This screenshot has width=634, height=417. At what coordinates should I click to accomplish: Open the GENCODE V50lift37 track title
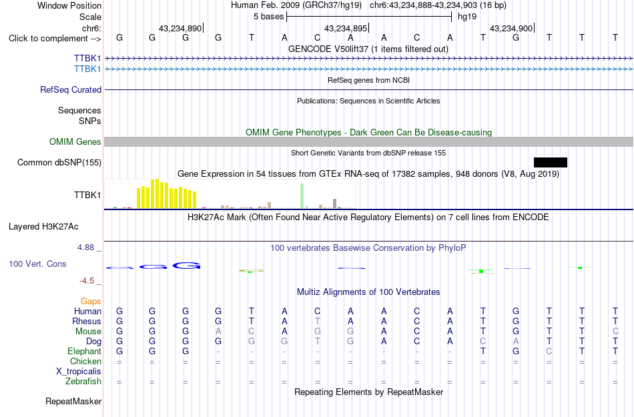tap(368, 49)
